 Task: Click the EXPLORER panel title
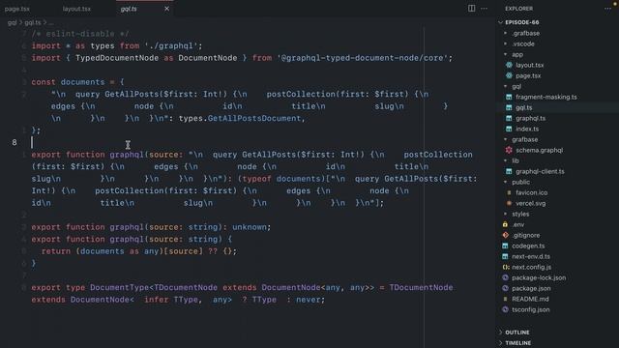pyautogui.click(x=518, y=9)
